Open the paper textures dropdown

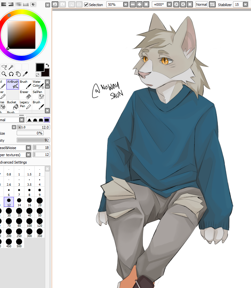(28, 155)
